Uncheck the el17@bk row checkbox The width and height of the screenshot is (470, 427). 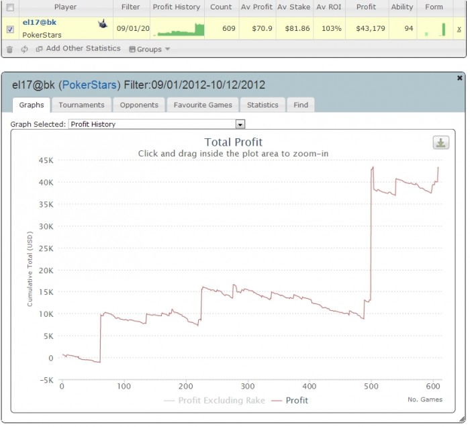(10, 29)
